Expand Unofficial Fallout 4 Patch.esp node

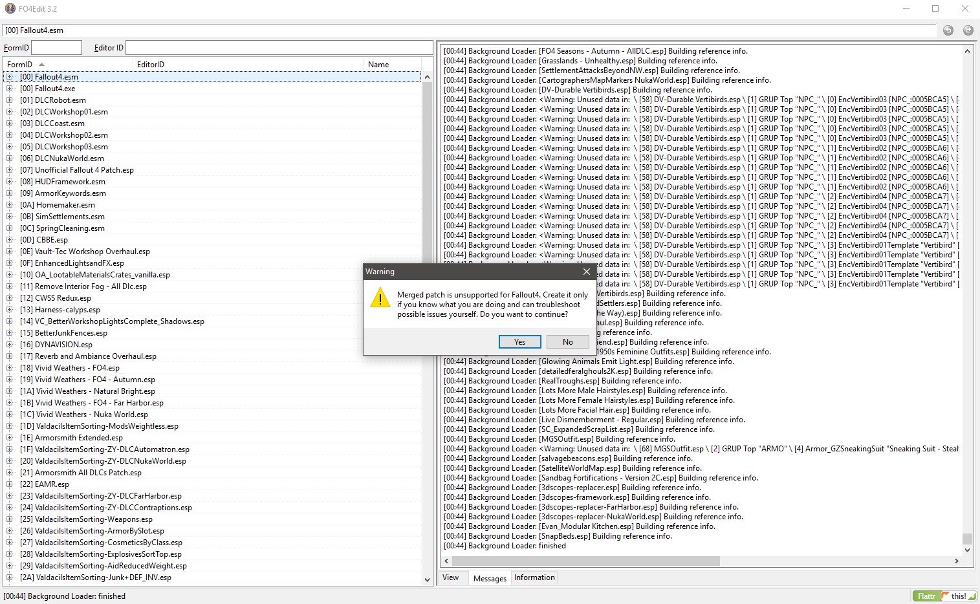pyautogui.click(x=10, y=170)
